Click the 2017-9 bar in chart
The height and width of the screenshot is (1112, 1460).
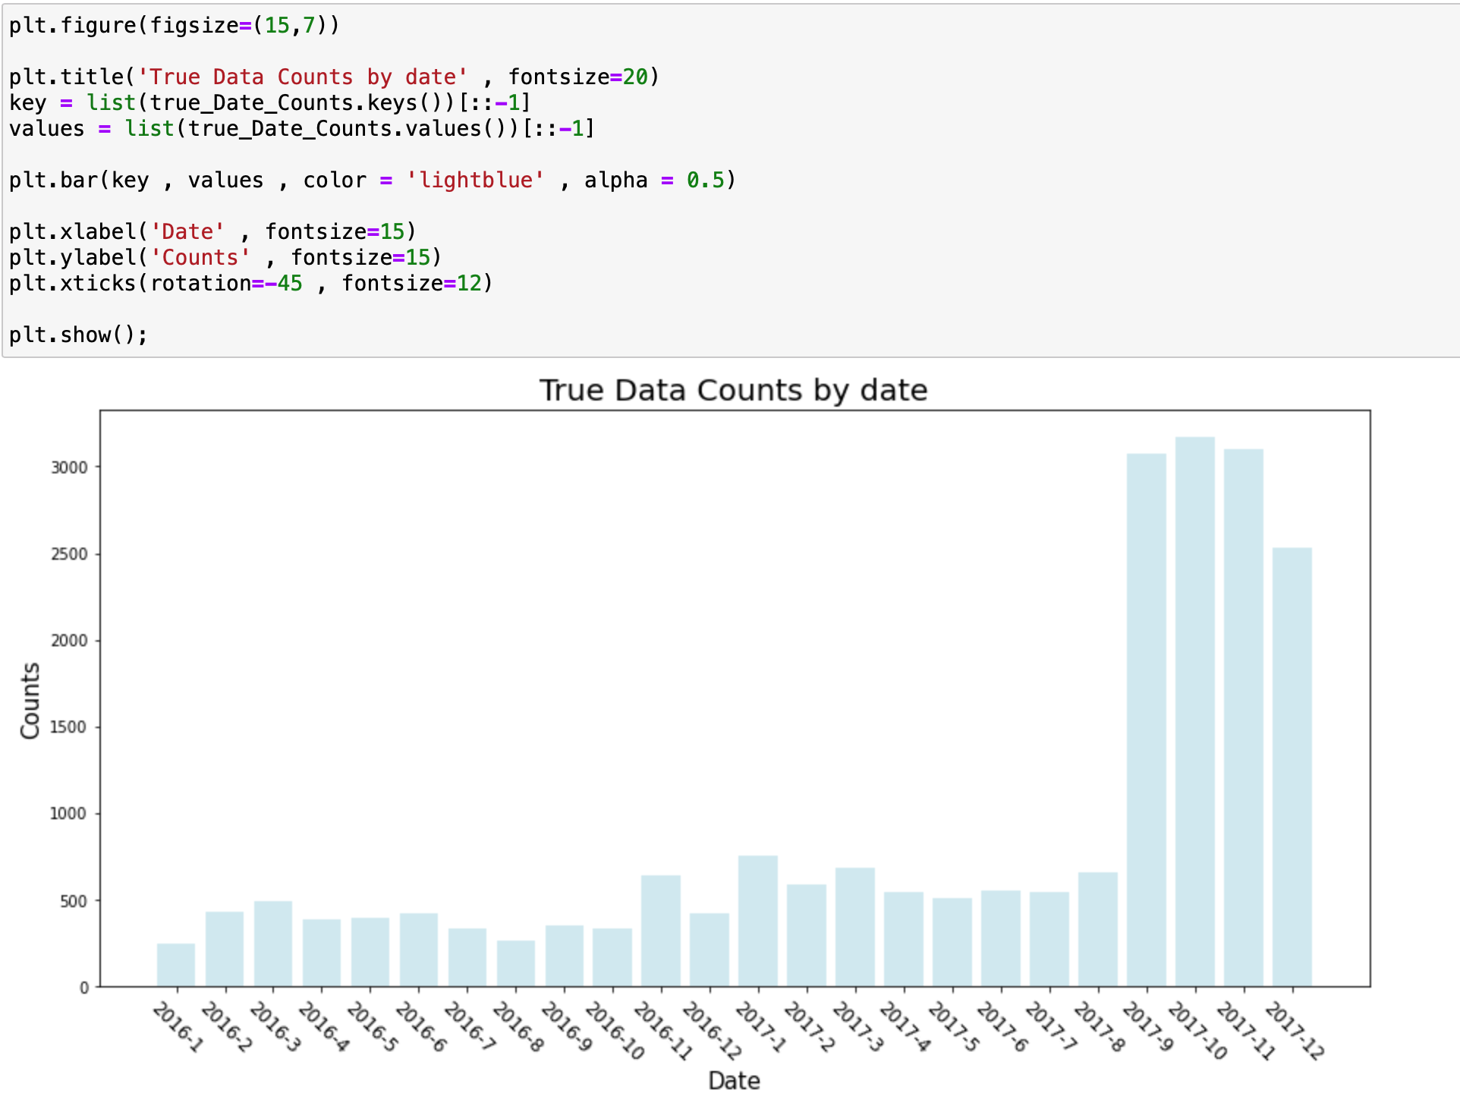tap(1146, 721)
